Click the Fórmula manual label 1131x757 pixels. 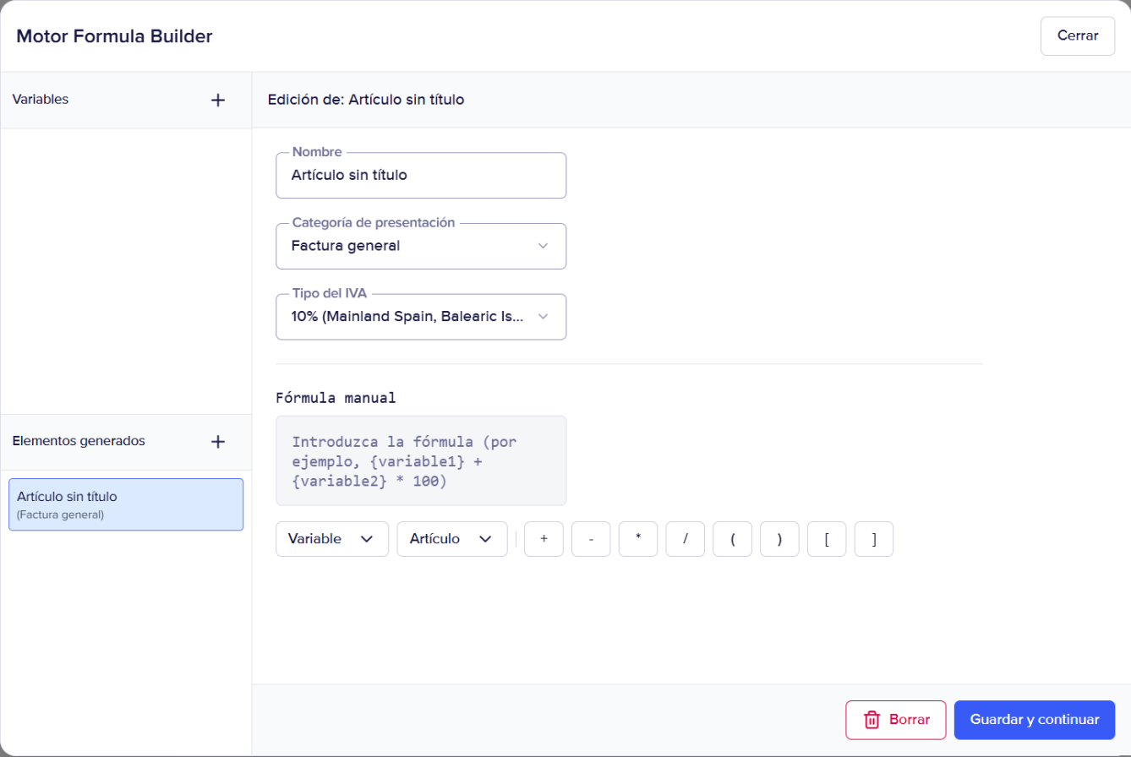(336, 396)
